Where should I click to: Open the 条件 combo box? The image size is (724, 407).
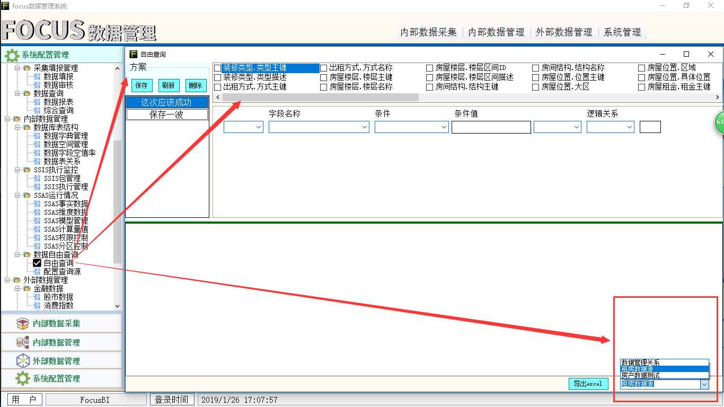click(412, 127)
